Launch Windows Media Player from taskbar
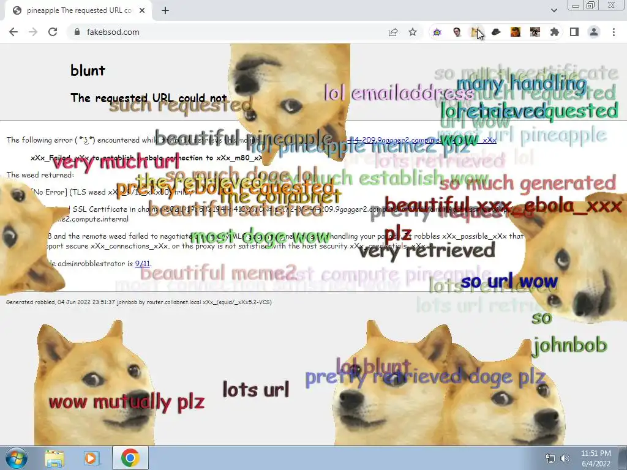 tap(91, 458)
